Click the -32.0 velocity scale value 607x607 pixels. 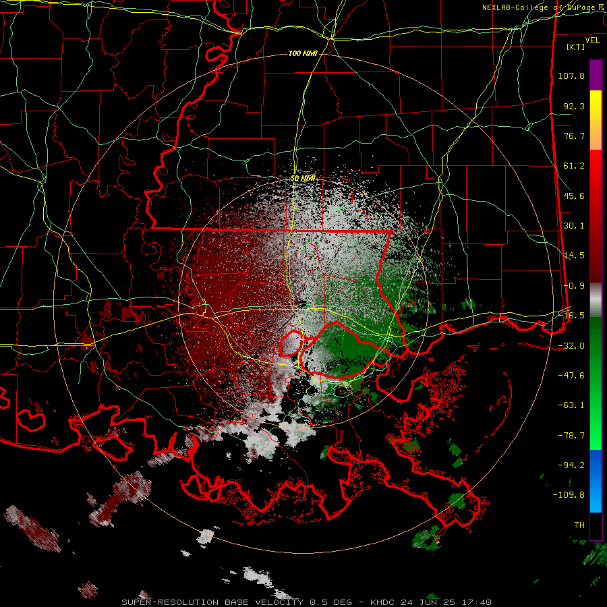571,346
